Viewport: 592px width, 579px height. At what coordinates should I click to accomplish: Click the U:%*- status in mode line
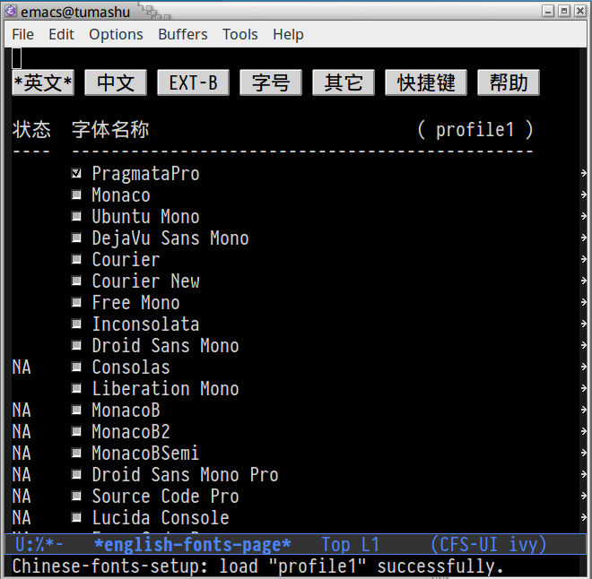click(x=39, y=544)
